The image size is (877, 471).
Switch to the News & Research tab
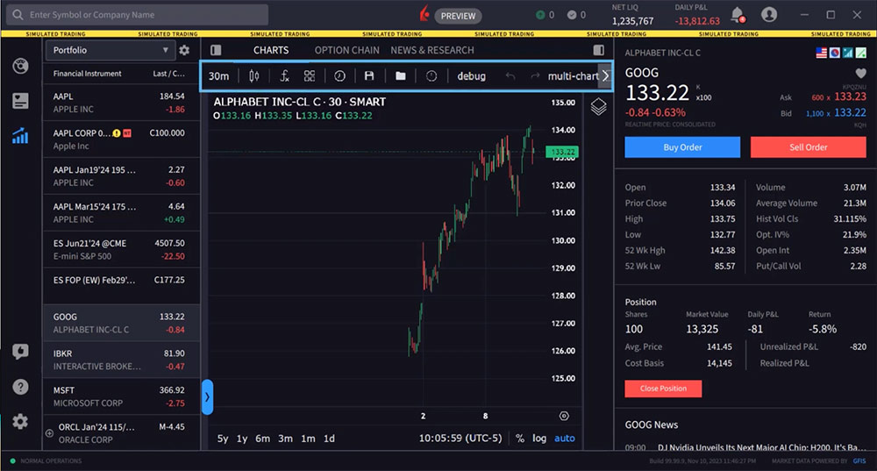tap(431, 50)
